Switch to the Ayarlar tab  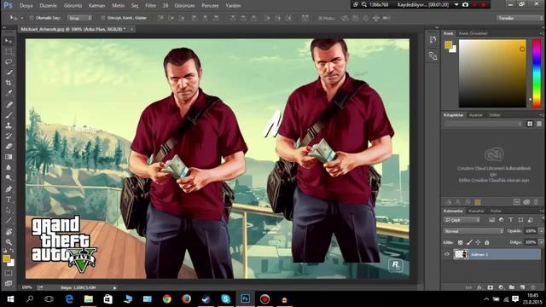click(x=476, y=114)
